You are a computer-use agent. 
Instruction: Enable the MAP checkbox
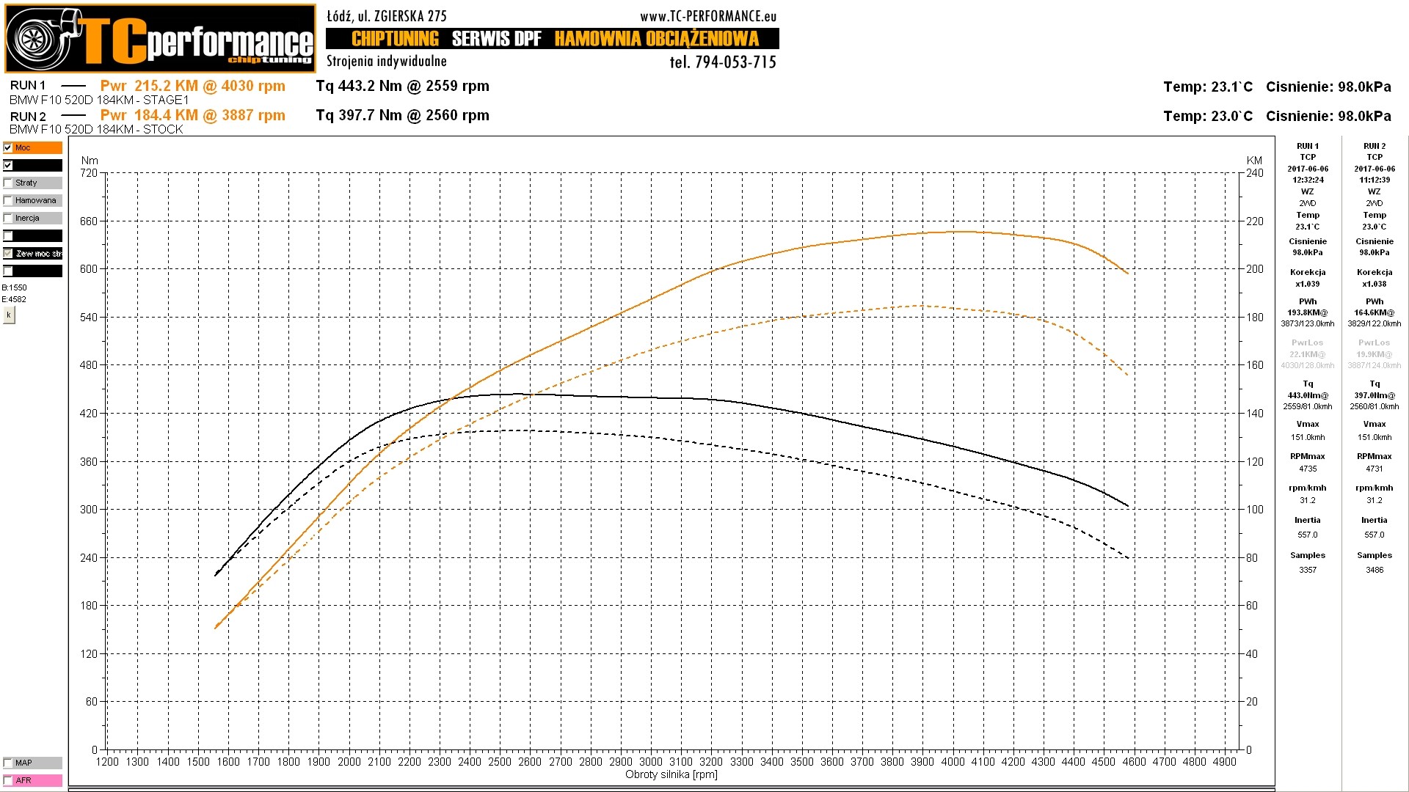point(8,763)
